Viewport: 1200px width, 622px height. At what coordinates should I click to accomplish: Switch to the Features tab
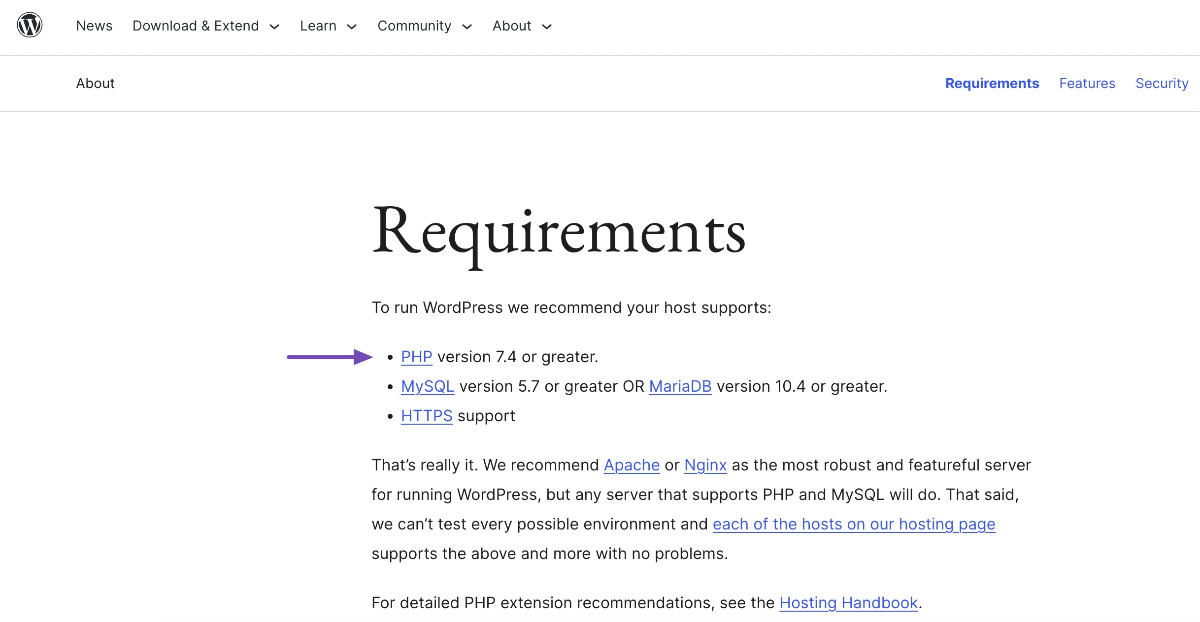pyautogui.click(x=1087, y=83)
